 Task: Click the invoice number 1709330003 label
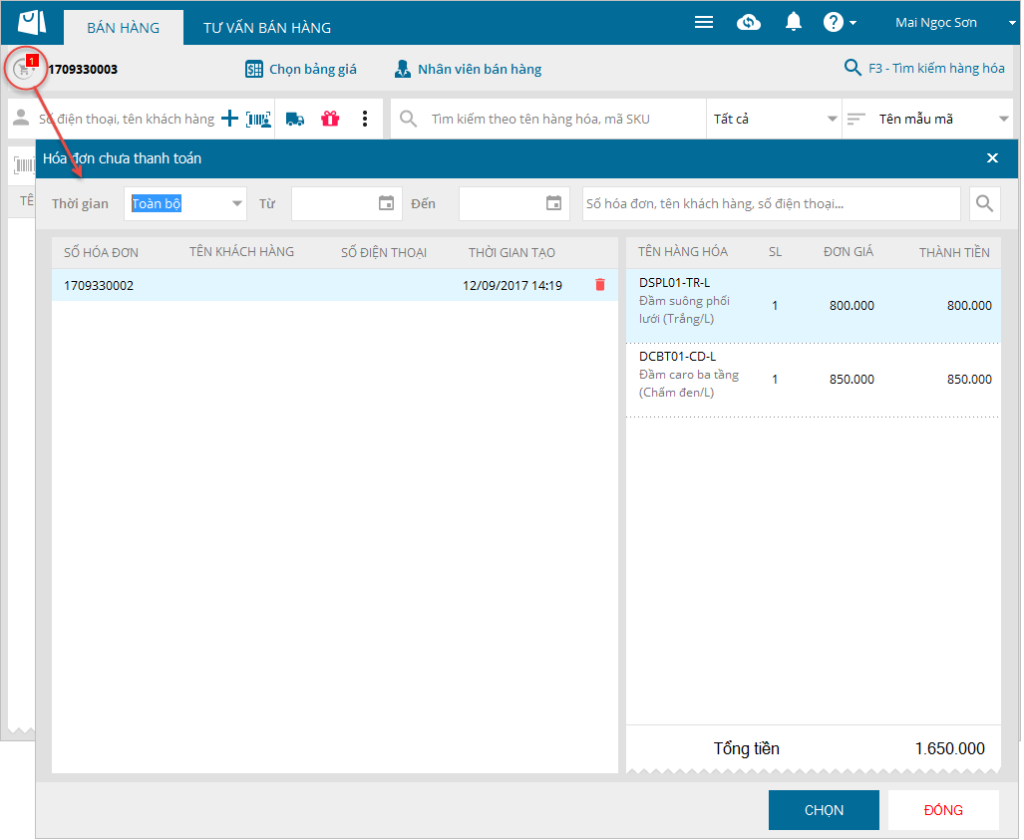[x=83, y=69]
